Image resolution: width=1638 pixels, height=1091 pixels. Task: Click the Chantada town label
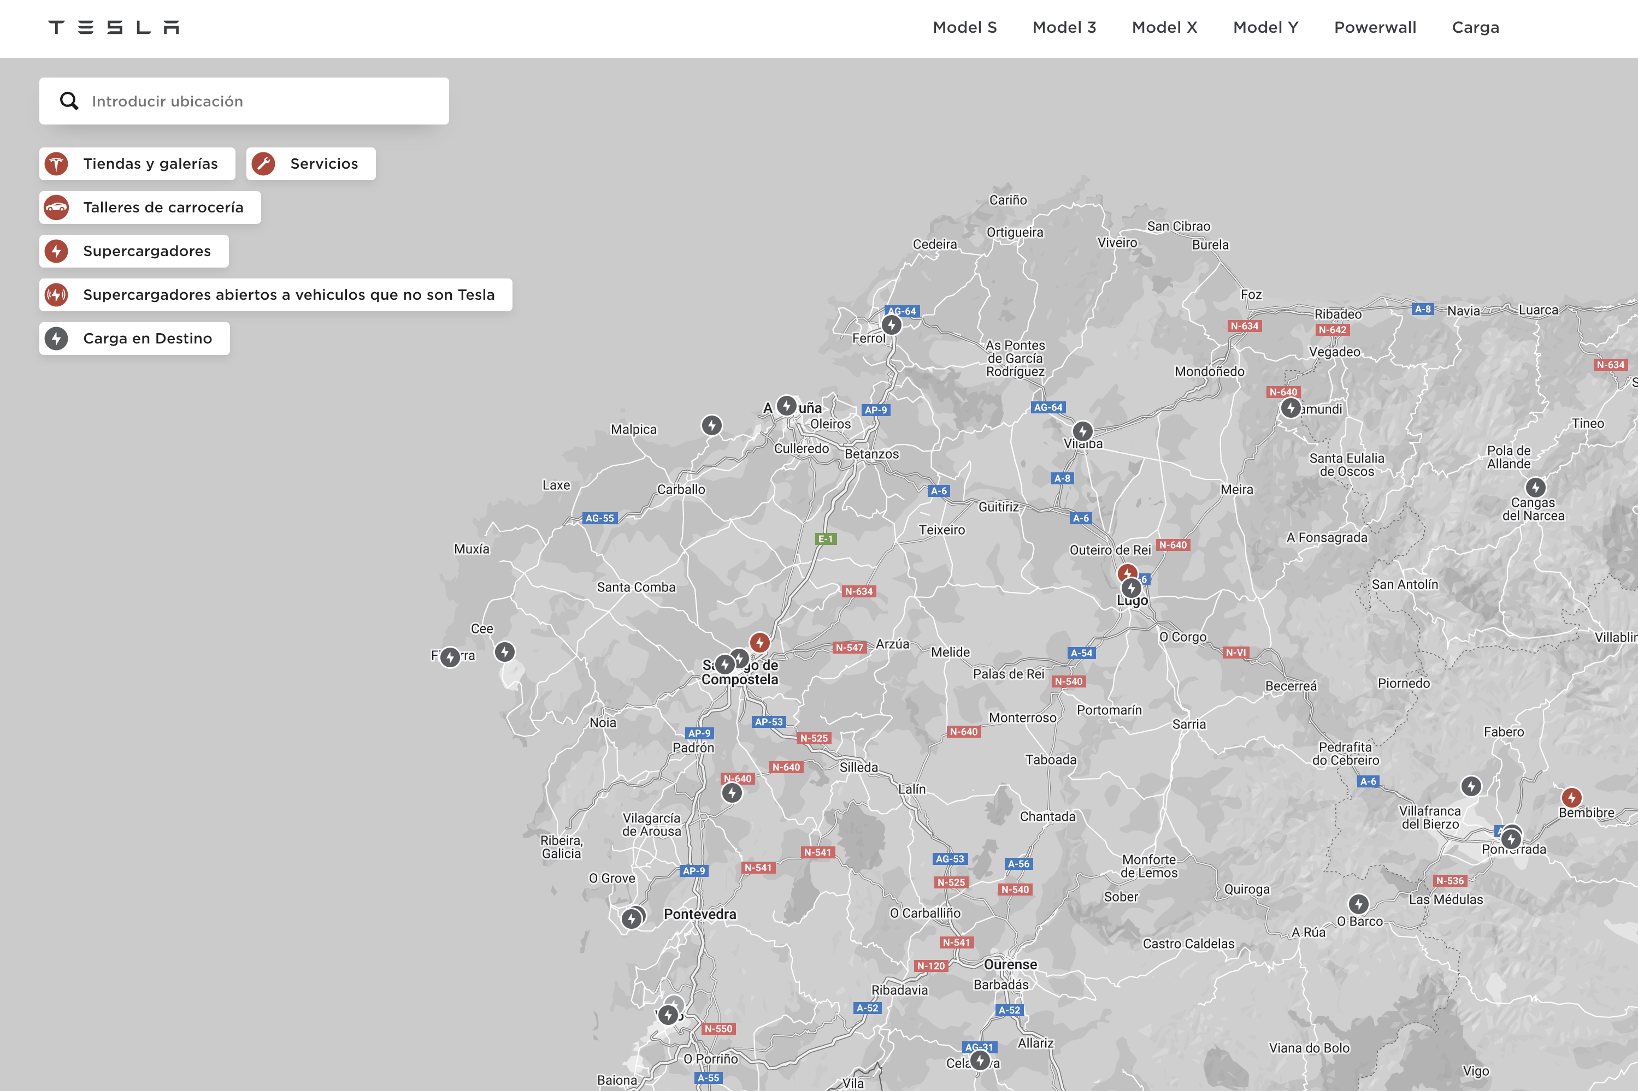point(1048,817)
